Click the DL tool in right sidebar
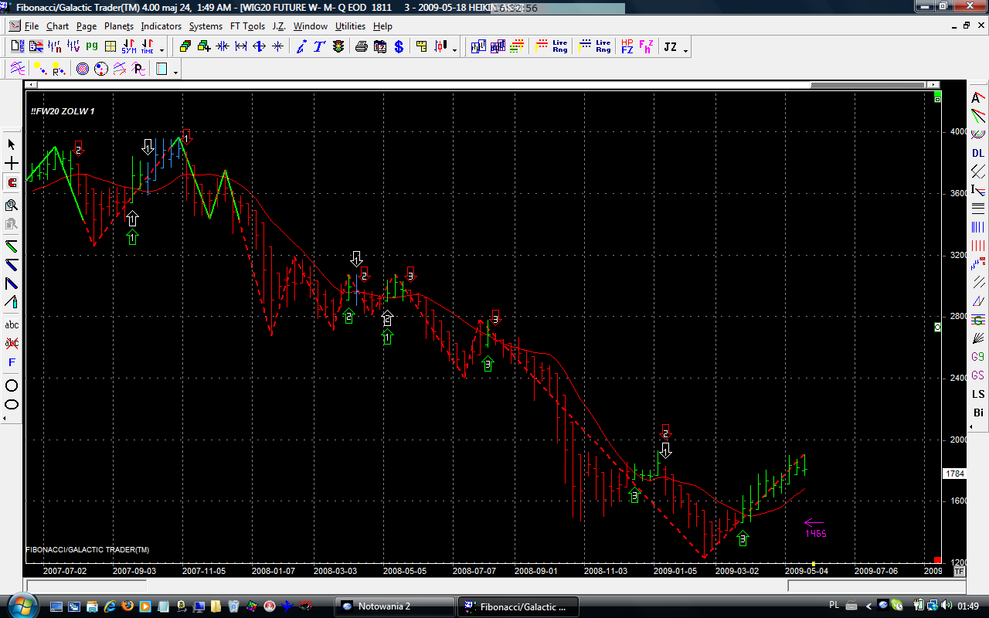Viewport: 989px width, 618px height. [978, 153]
